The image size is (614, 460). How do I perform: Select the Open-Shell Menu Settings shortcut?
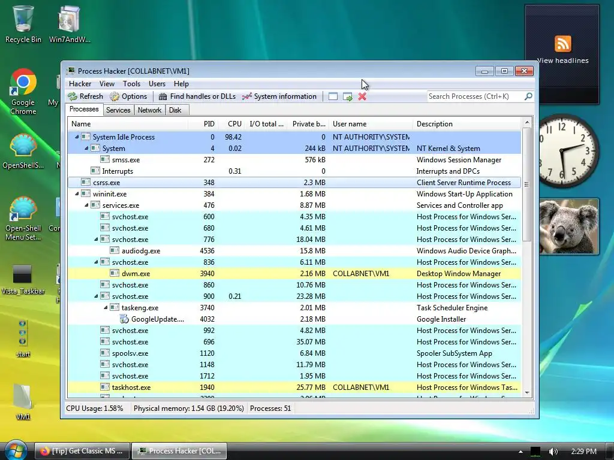[23, 218]
